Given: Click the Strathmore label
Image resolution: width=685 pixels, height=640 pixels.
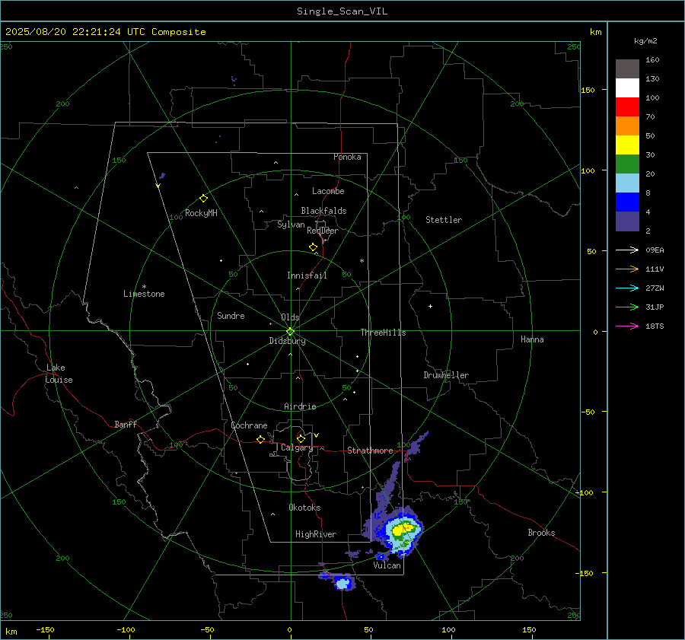Looking at the screenshot, I should pos(370,451).
